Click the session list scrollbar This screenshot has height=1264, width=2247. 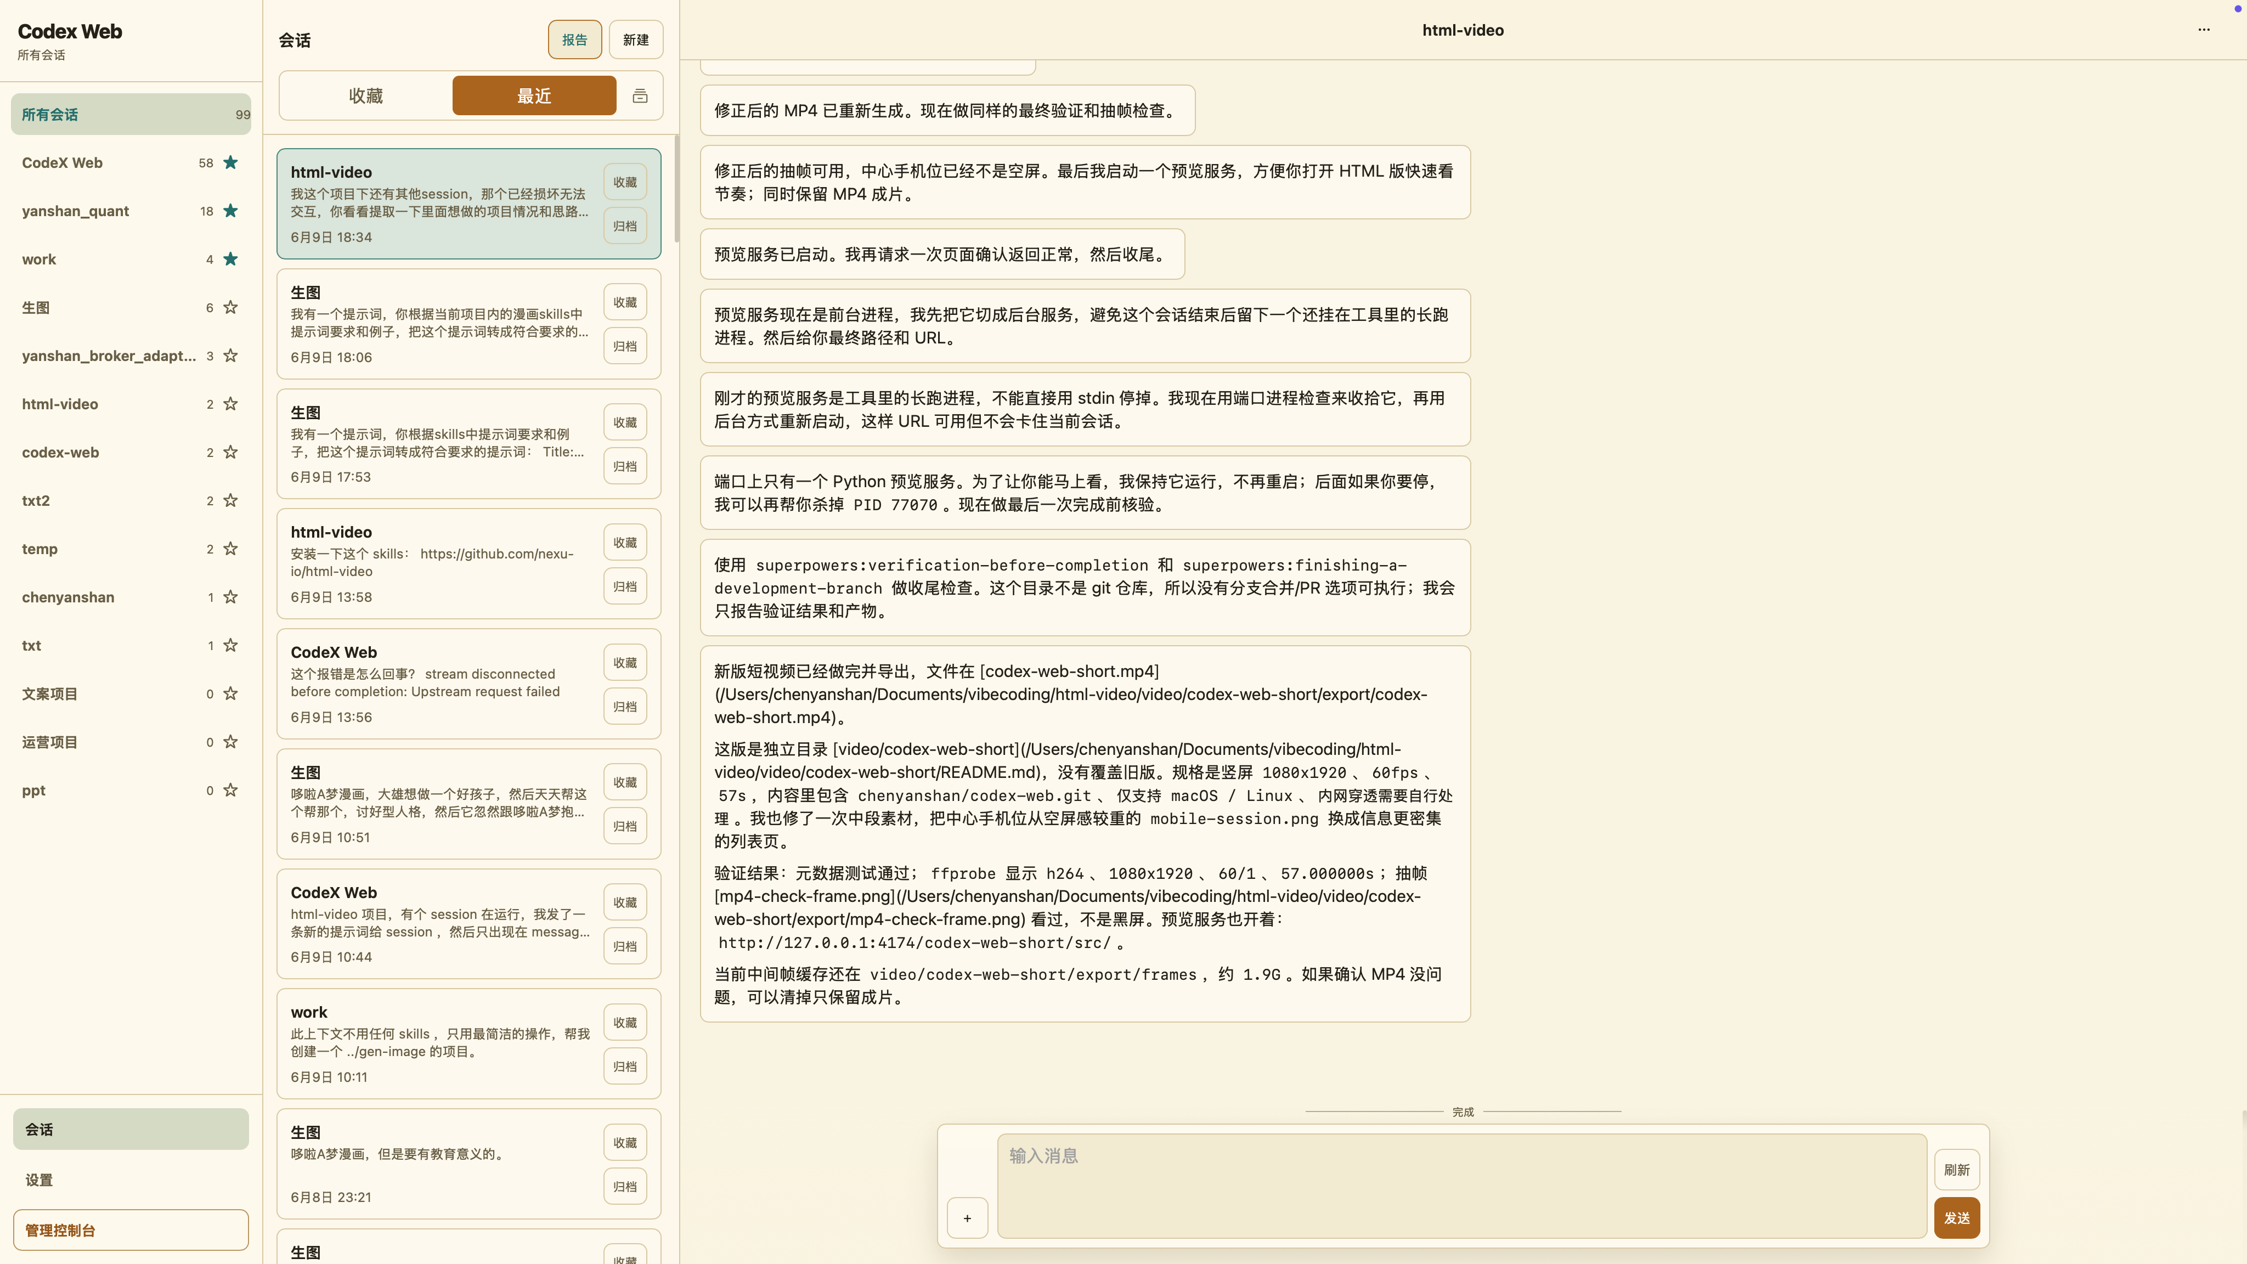(676, 189)
